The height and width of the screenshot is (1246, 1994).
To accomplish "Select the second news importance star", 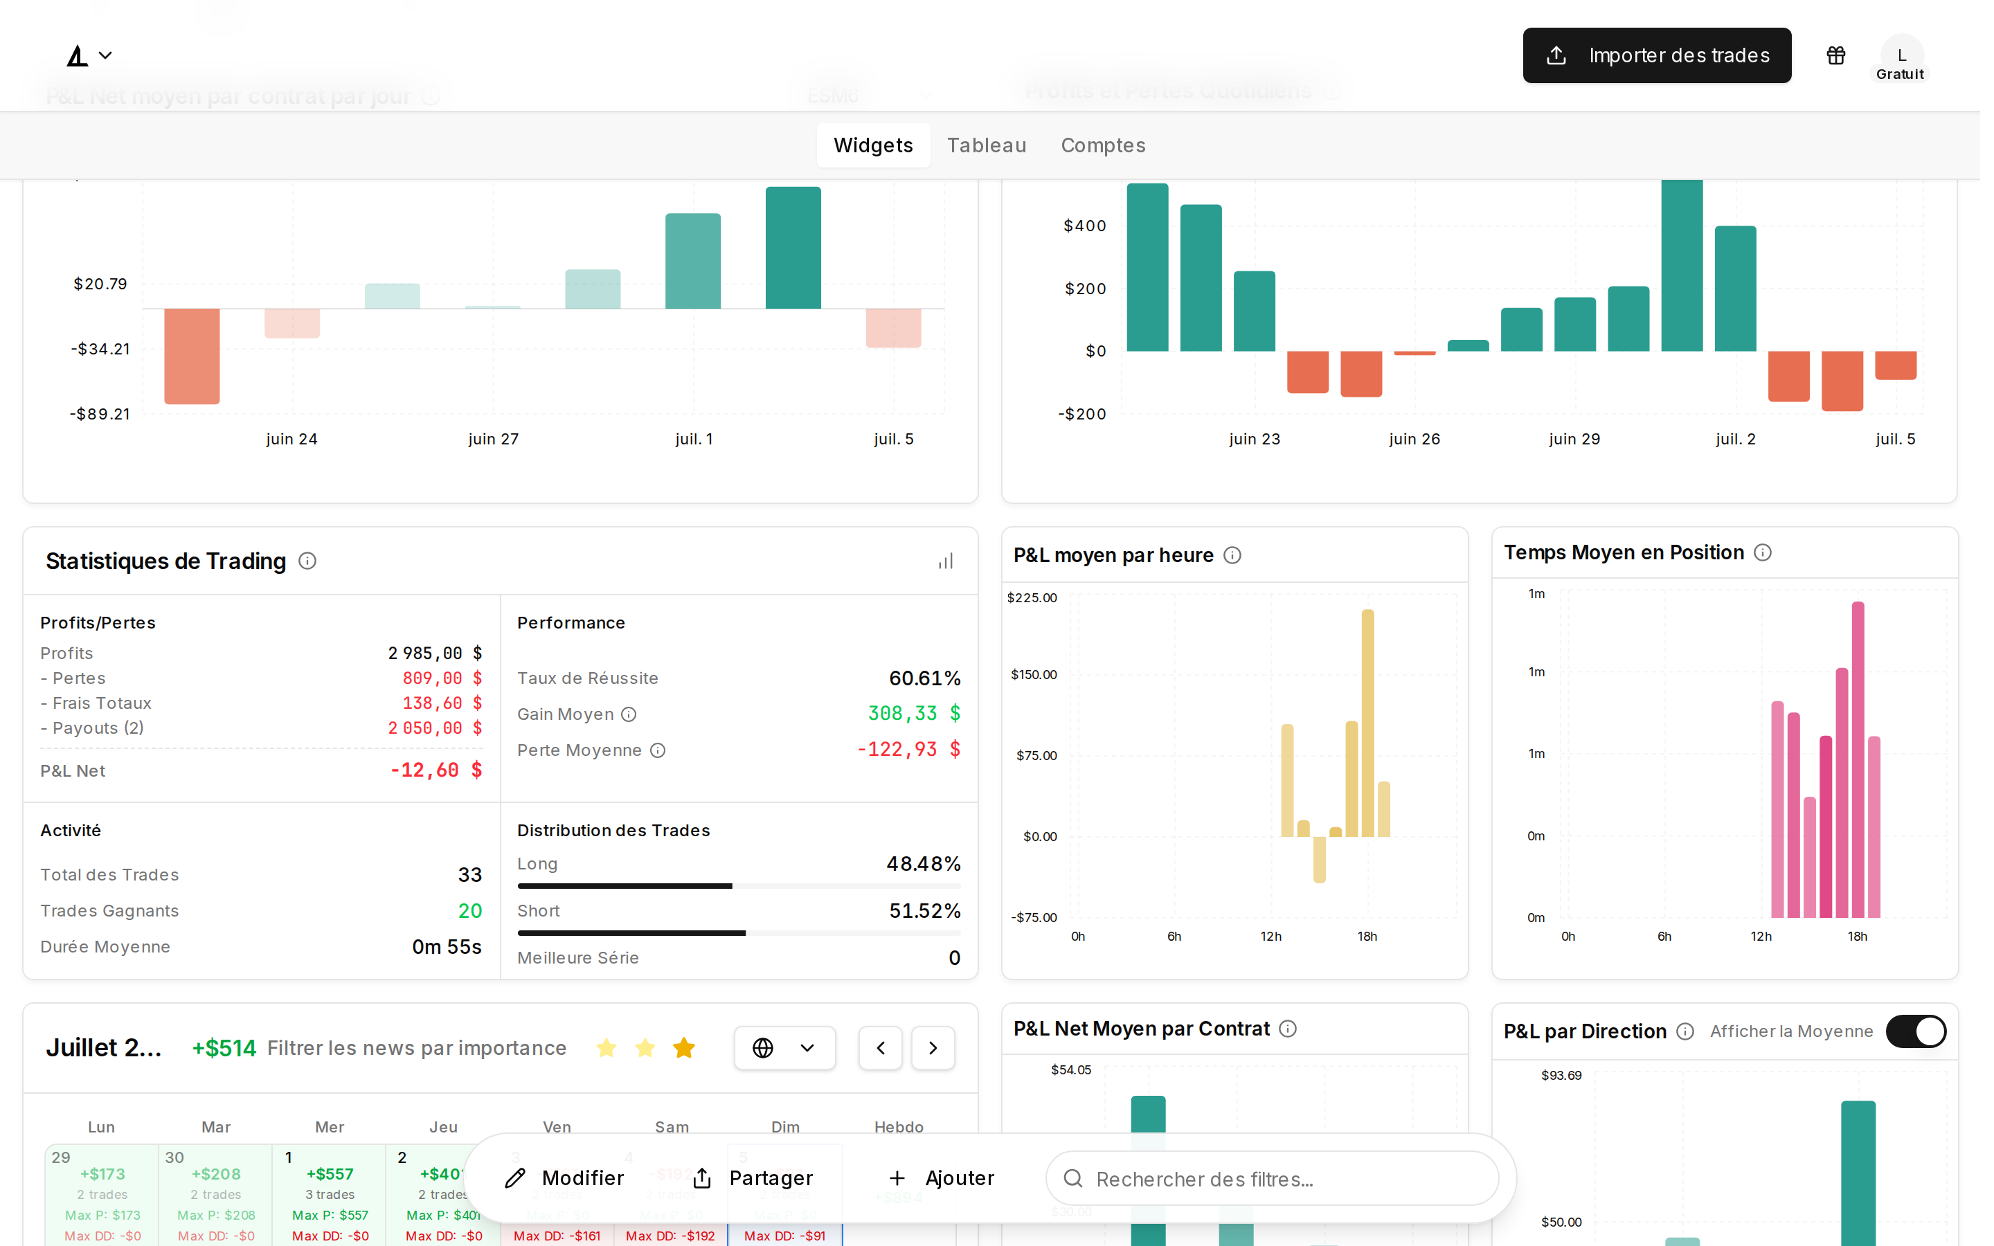I will pyautogui.click(x=645, y=1048).
